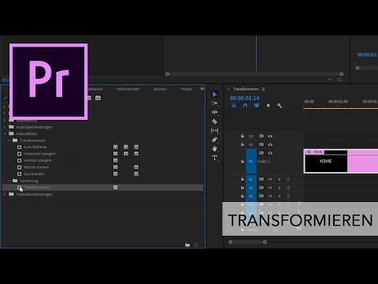Collapse the Videoeffekte folder

point(5,133)
